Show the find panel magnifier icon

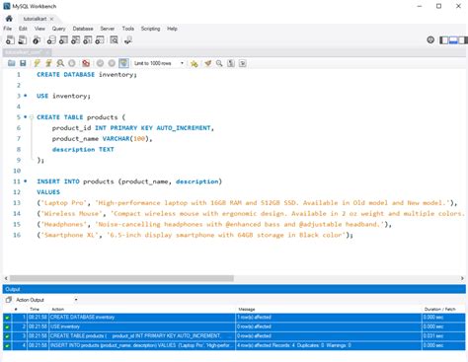click(219, 63)
